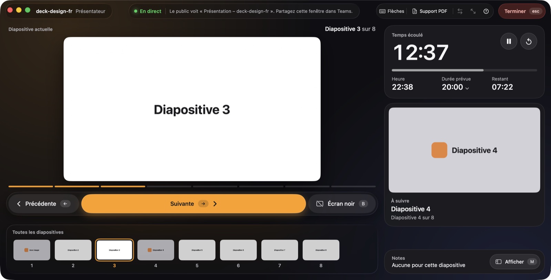Click the Heure 22:38 clock value
The height and width of the screenshot is (280, 551).
402,87
